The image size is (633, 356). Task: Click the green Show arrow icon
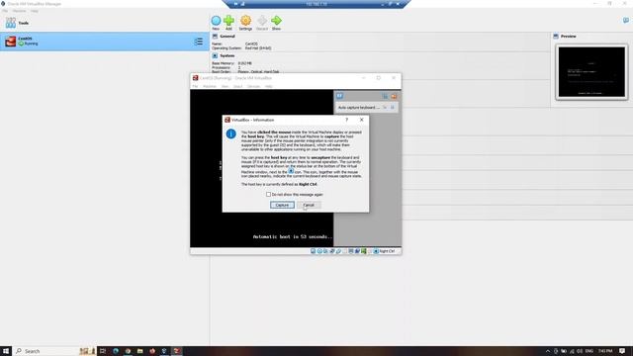click(277, 21)
